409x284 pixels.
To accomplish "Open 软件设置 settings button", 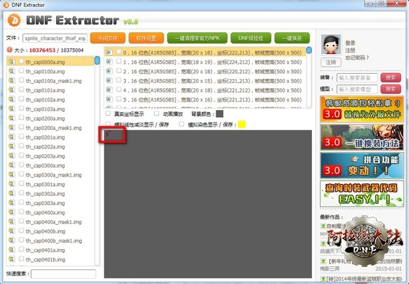I will (x=145, y=38).
